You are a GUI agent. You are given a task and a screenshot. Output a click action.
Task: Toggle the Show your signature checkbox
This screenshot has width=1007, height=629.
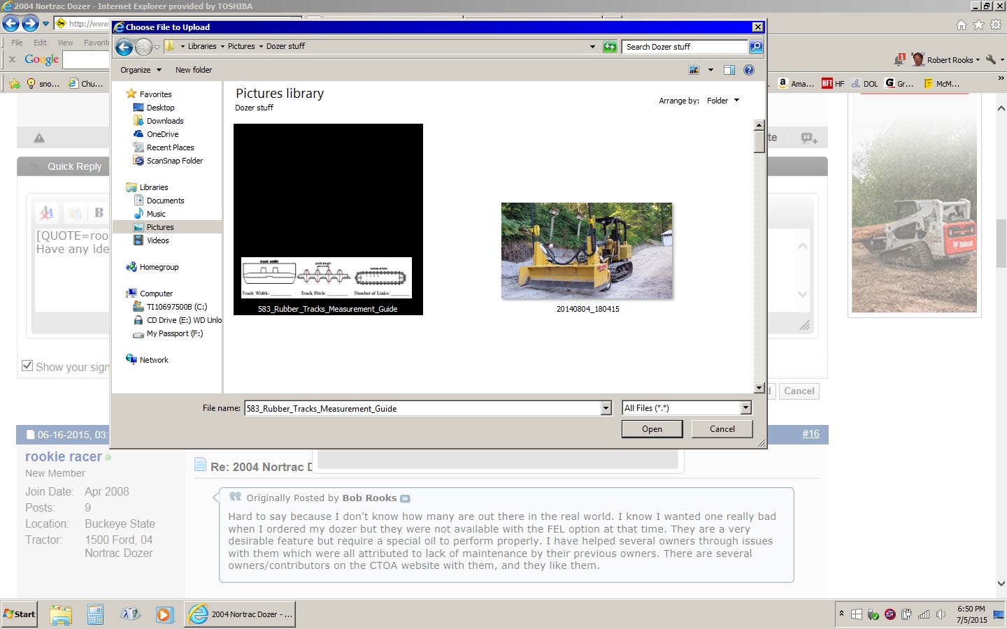click(x=27, y=366)
